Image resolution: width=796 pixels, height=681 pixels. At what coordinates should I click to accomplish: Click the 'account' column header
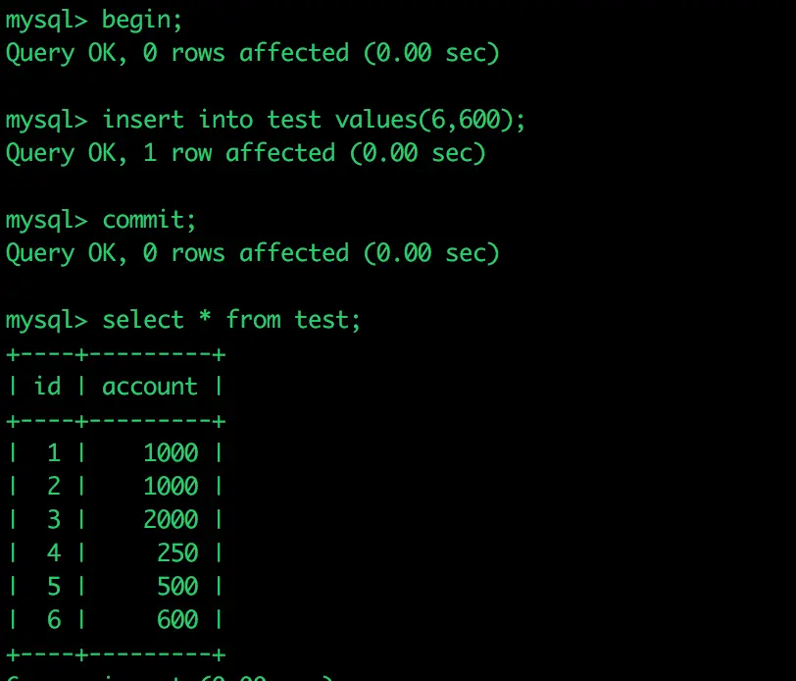150,387
